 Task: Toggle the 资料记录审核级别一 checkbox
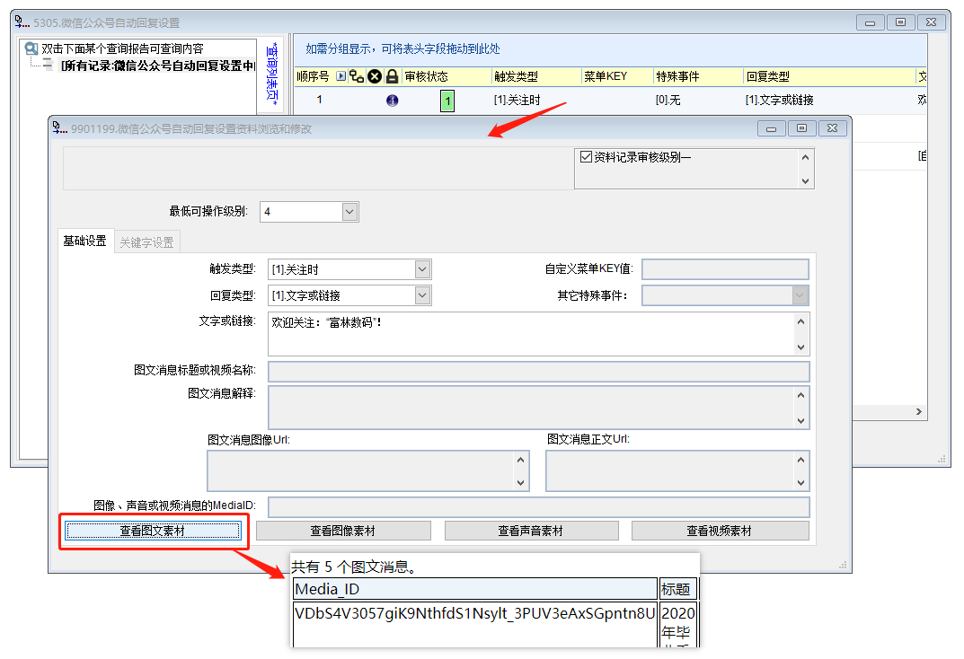(x=586, y=157)
